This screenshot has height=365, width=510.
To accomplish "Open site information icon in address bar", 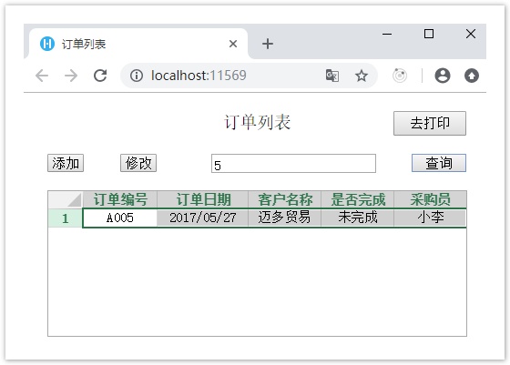I will click(137, 76).
